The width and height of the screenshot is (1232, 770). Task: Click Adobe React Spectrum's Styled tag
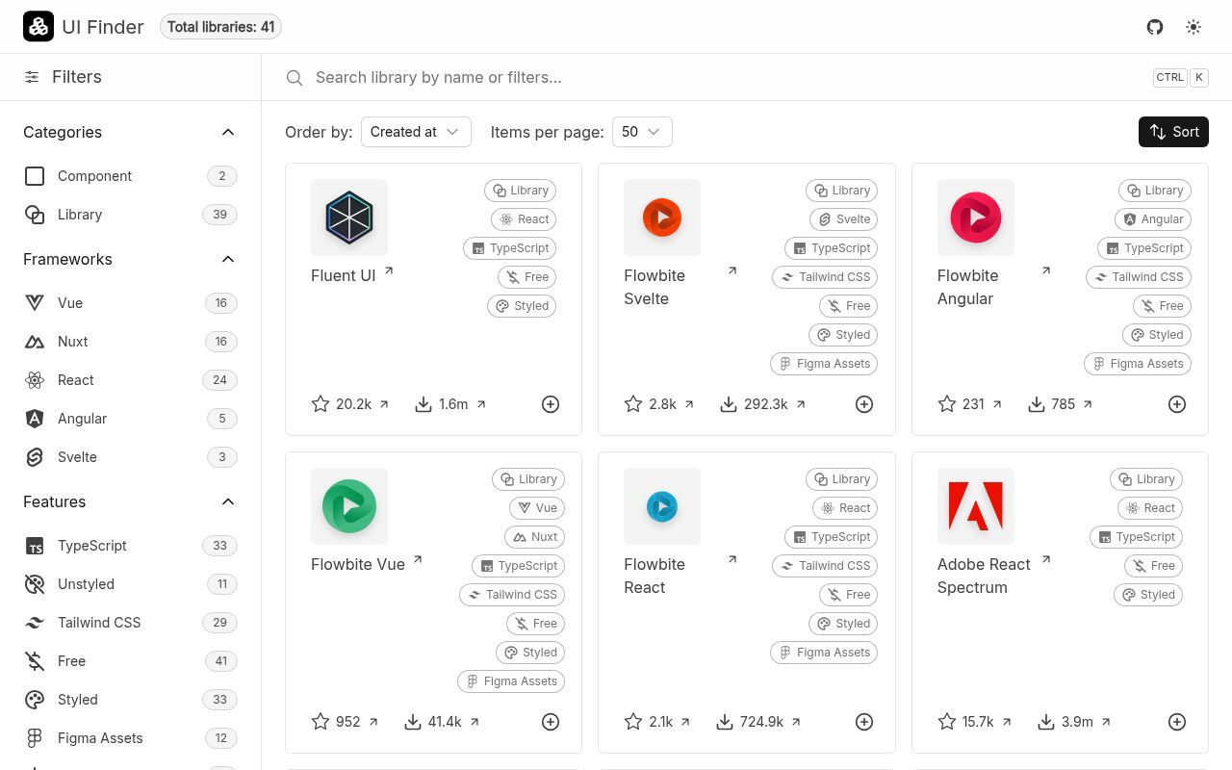(x=1148, y=595)
